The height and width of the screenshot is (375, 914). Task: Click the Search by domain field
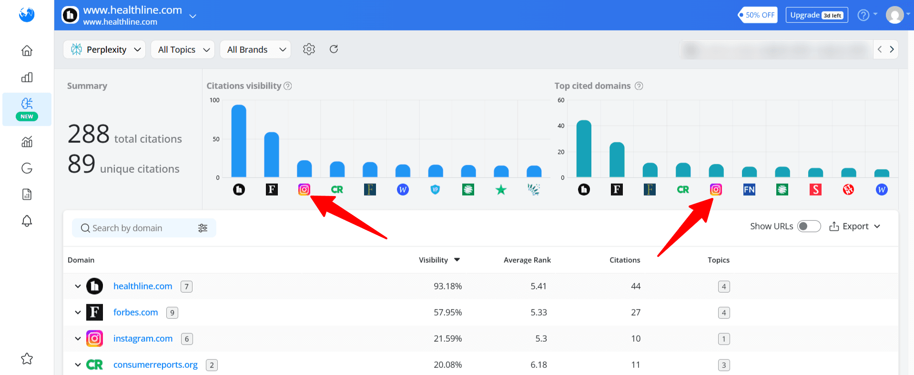click(144, 228)
